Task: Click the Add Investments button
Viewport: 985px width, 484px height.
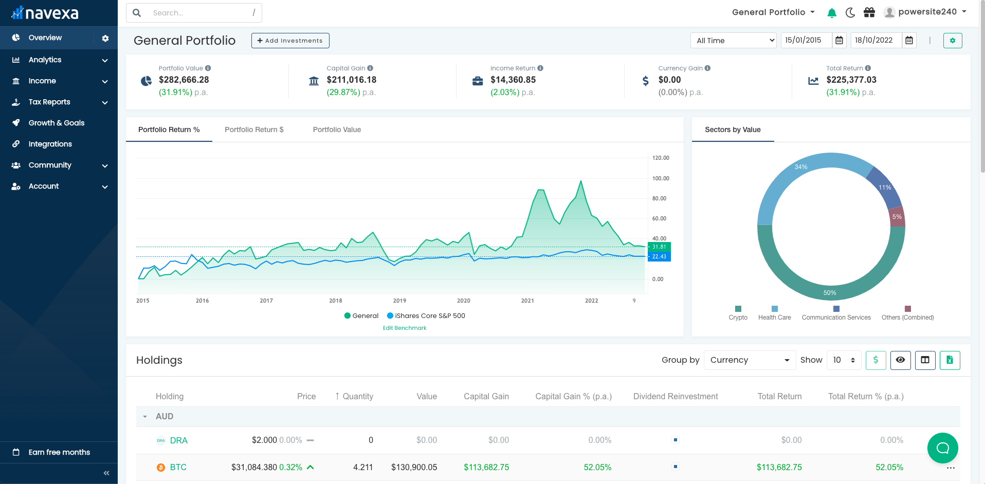Action: 290,41
